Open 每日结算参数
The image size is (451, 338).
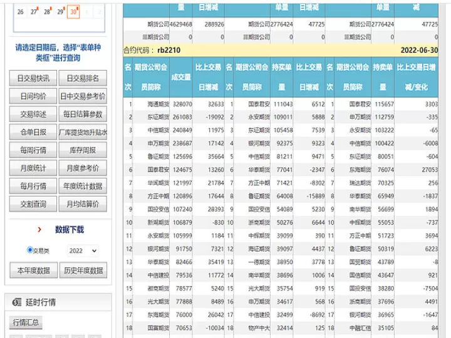(83, 114)
